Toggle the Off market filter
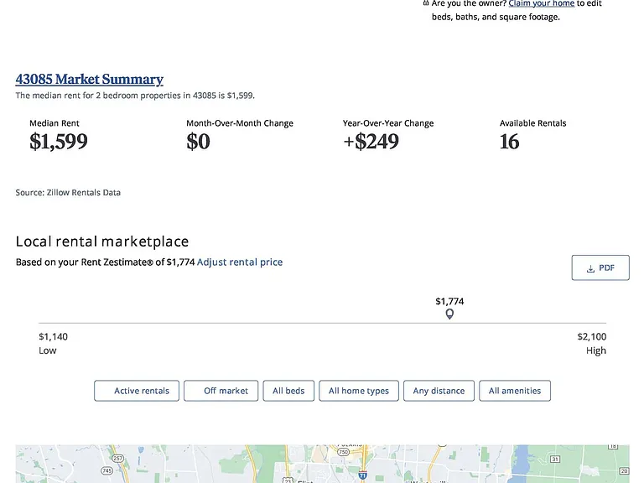 tap(221, 391)
